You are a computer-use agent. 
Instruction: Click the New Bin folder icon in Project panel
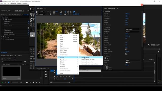coord(33,82)
